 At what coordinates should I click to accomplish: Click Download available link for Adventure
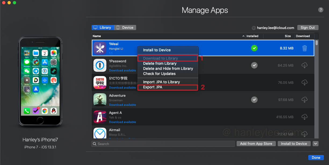122,105
